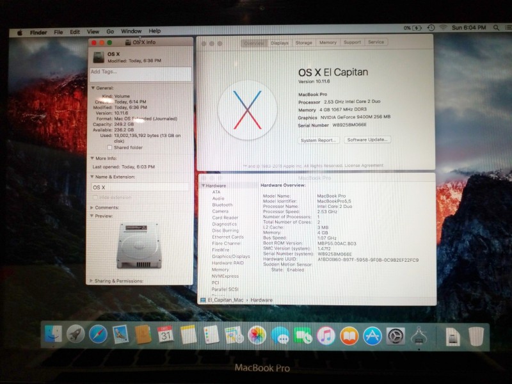Open the Go menu
512x384 pixels.
[110, 31]
